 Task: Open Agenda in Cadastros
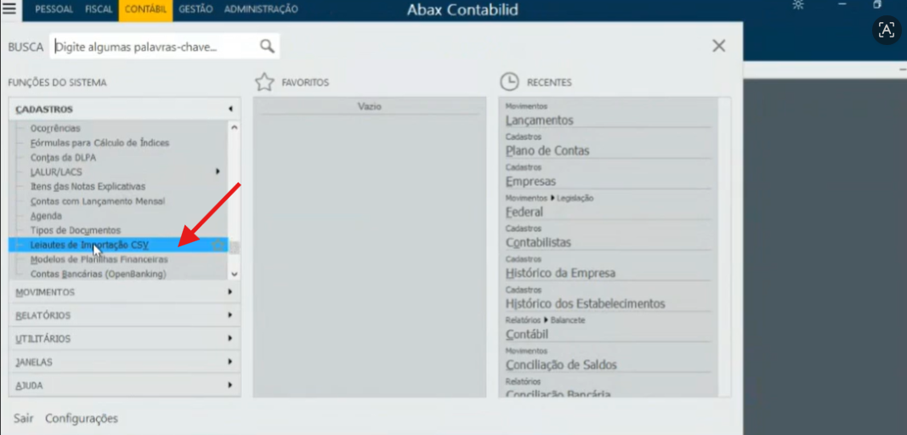[x=46, y=216]
